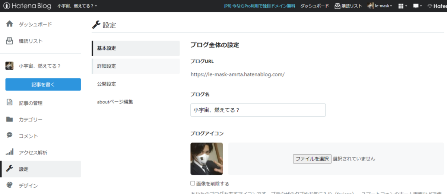The width and height of the screenshot is (447, 194).
Task: Click the palette icon beside デザイン
Action: [10, 185]
